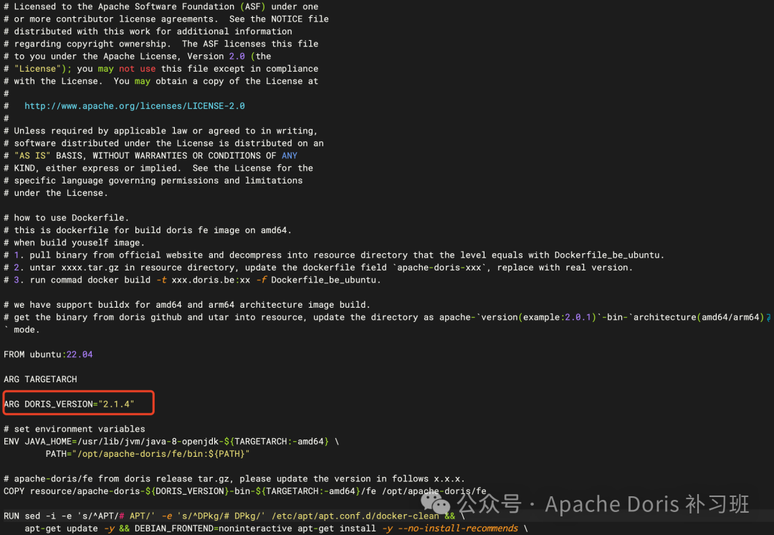Click the WeChat watermark icon
The image size is (774, 535).
[434, 505]
